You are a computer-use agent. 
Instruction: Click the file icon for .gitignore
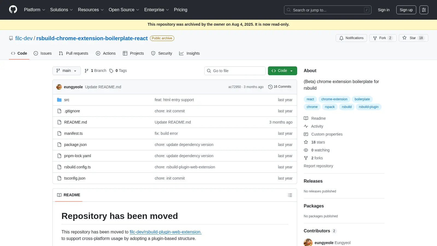[x=59, y=111]
